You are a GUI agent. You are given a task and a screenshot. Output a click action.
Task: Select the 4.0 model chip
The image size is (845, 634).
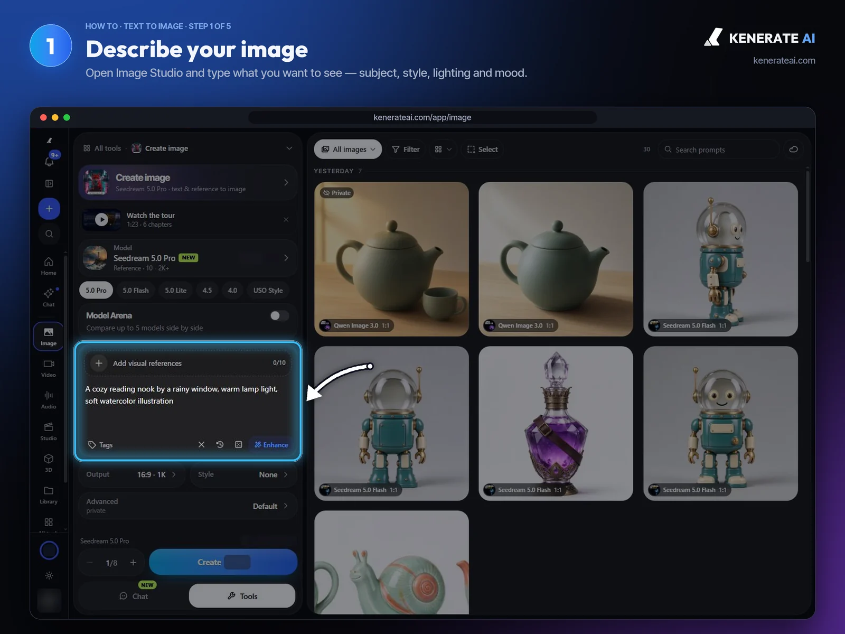tap(232, 290)
